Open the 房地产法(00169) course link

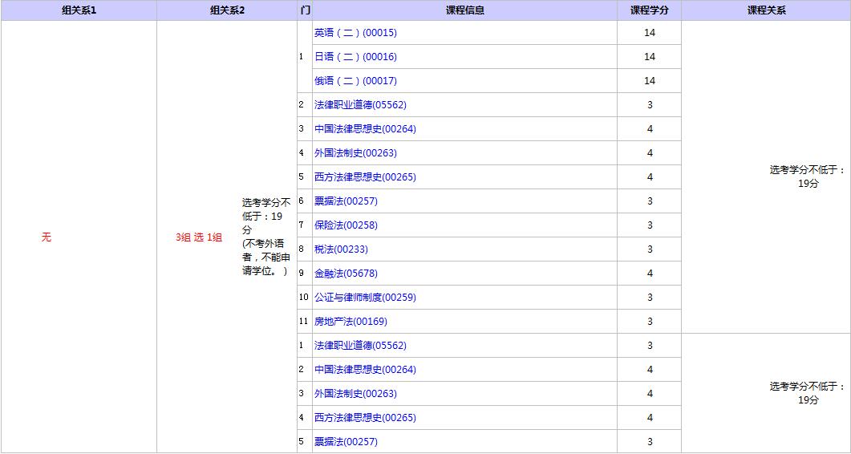tap(351, 322)
